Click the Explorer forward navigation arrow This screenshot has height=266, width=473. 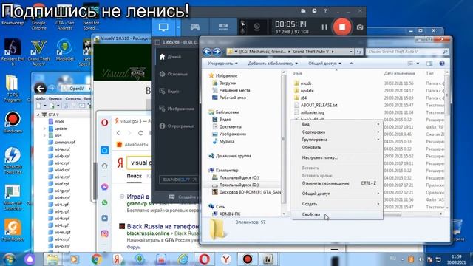pyautogui.click(x=217, y=52)
